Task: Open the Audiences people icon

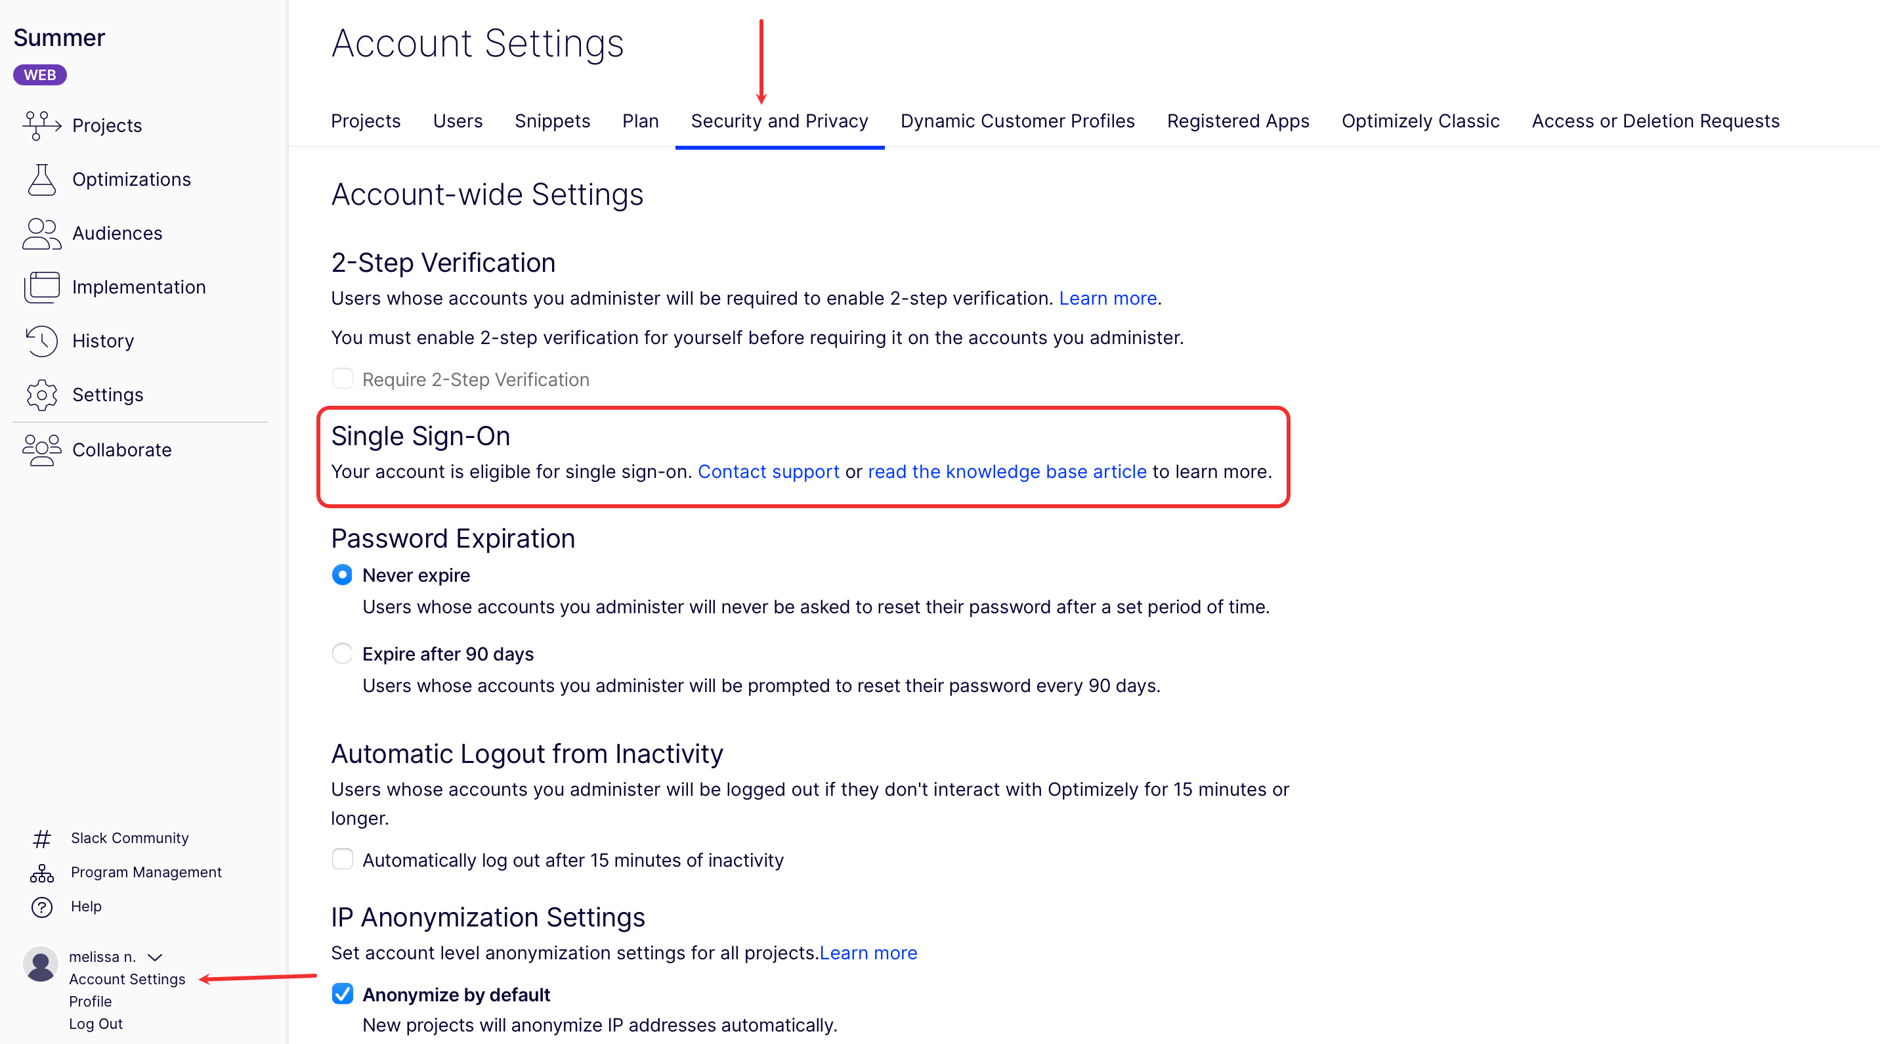Action: coord(41,234)
